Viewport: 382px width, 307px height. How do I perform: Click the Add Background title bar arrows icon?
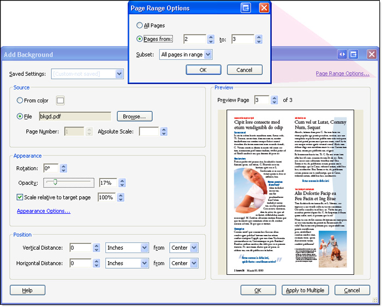(x=342, y=55)
